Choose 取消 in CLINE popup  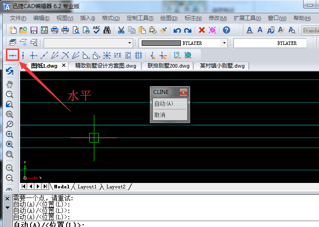click(x=170, y=115)
